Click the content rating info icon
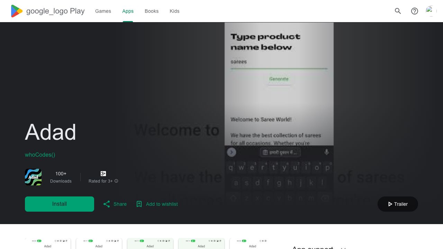This screenshot has height=249, width=443. [116, 181]
